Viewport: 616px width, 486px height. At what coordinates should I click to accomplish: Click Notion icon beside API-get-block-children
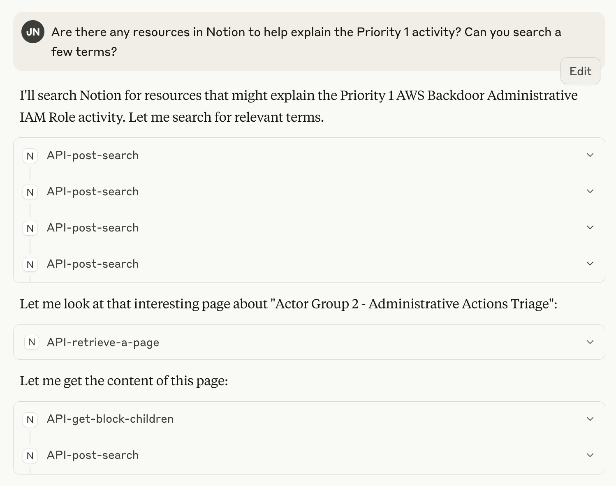(x=30, y=419)
